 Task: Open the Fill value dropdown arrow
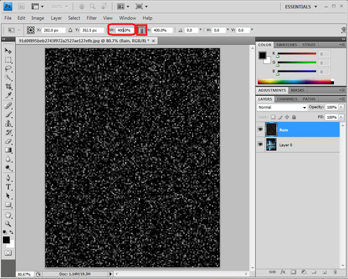point(341,117)
